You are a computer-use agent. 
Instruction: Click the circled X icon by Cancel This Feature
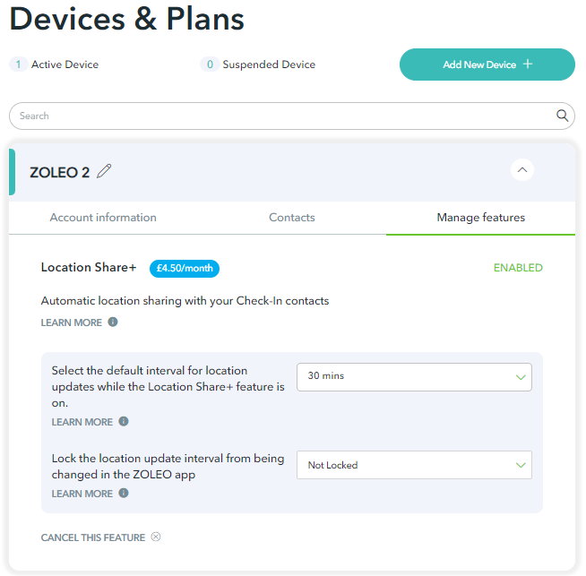156,537
